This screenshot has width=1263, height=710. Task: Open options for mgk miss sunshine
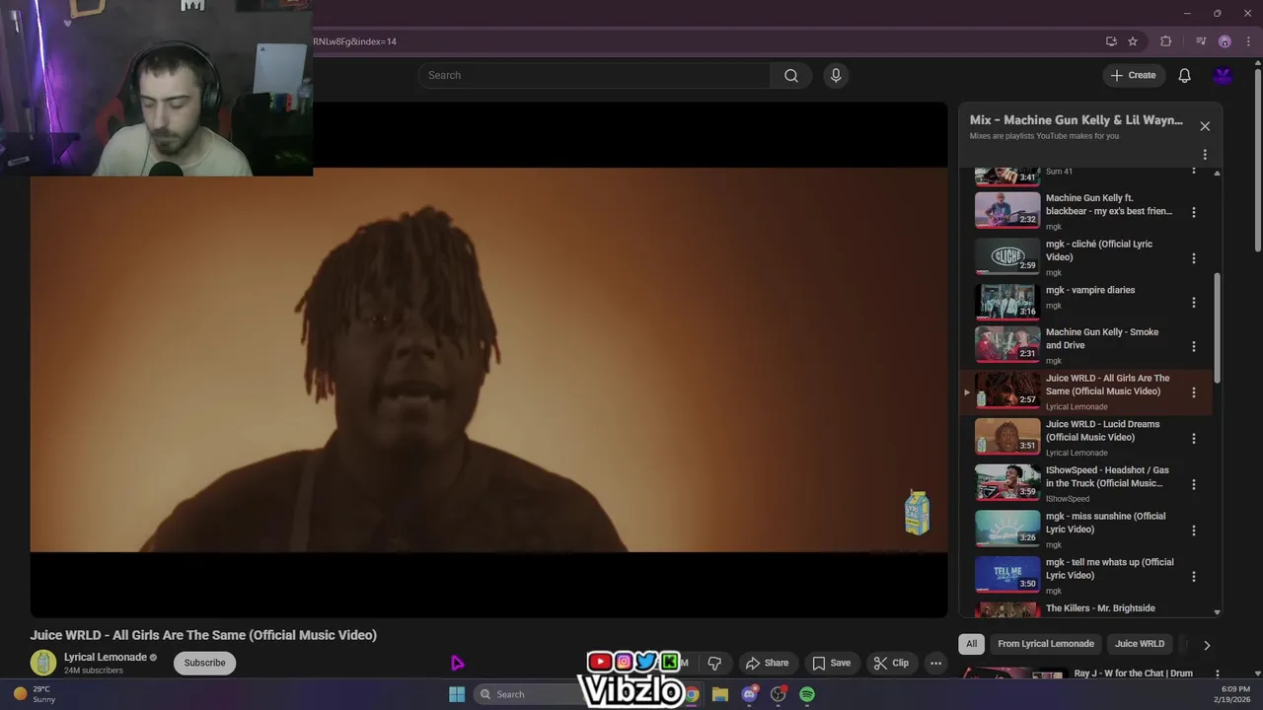point(1194,531)
